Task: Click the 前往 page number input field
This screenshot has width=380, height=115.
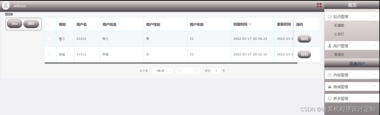Action: point(216,71)
